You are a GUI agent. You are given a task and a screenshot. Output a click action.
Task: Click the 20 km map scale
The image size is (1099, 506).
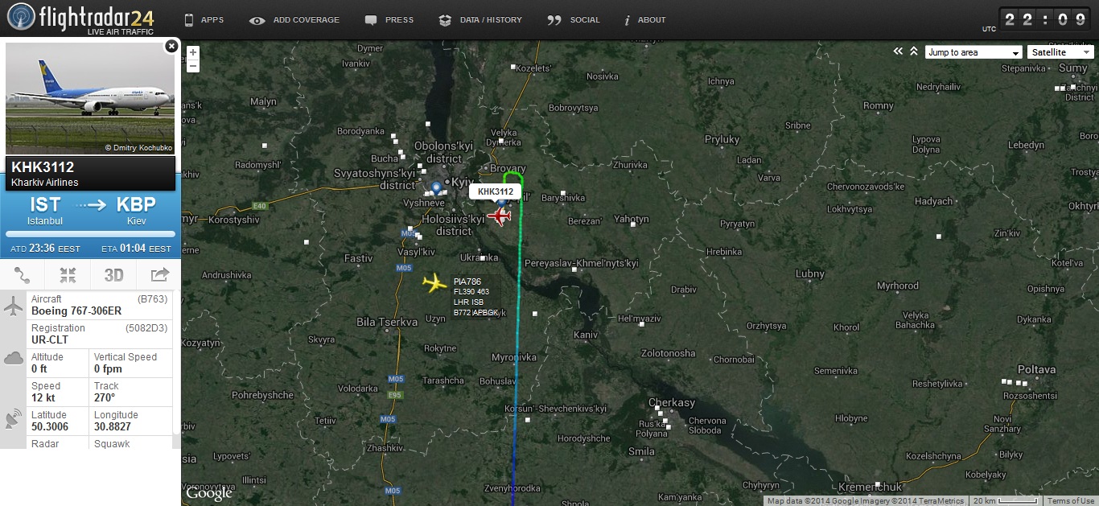click(x=1006, y=501)
